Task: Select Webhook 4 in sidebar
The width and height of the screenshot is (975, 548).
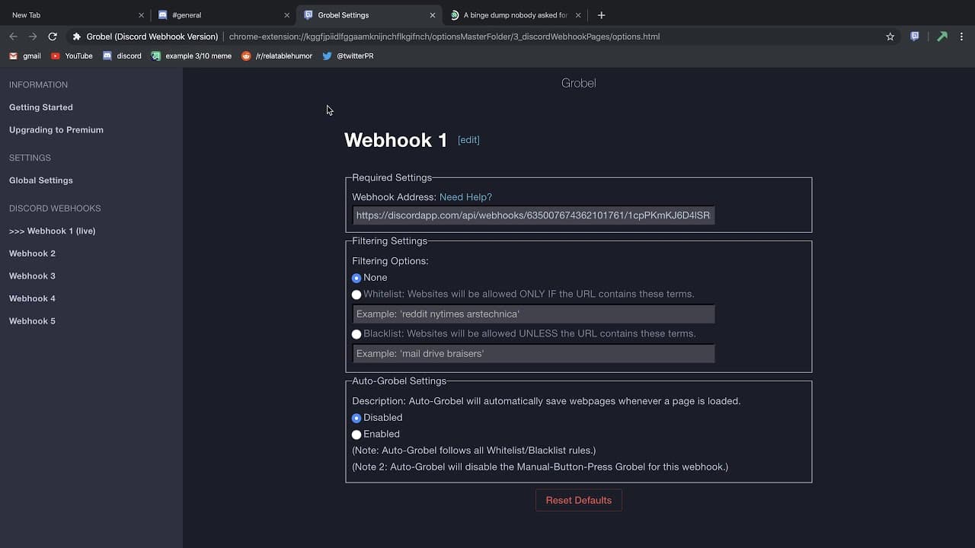Action: point(32,298)
